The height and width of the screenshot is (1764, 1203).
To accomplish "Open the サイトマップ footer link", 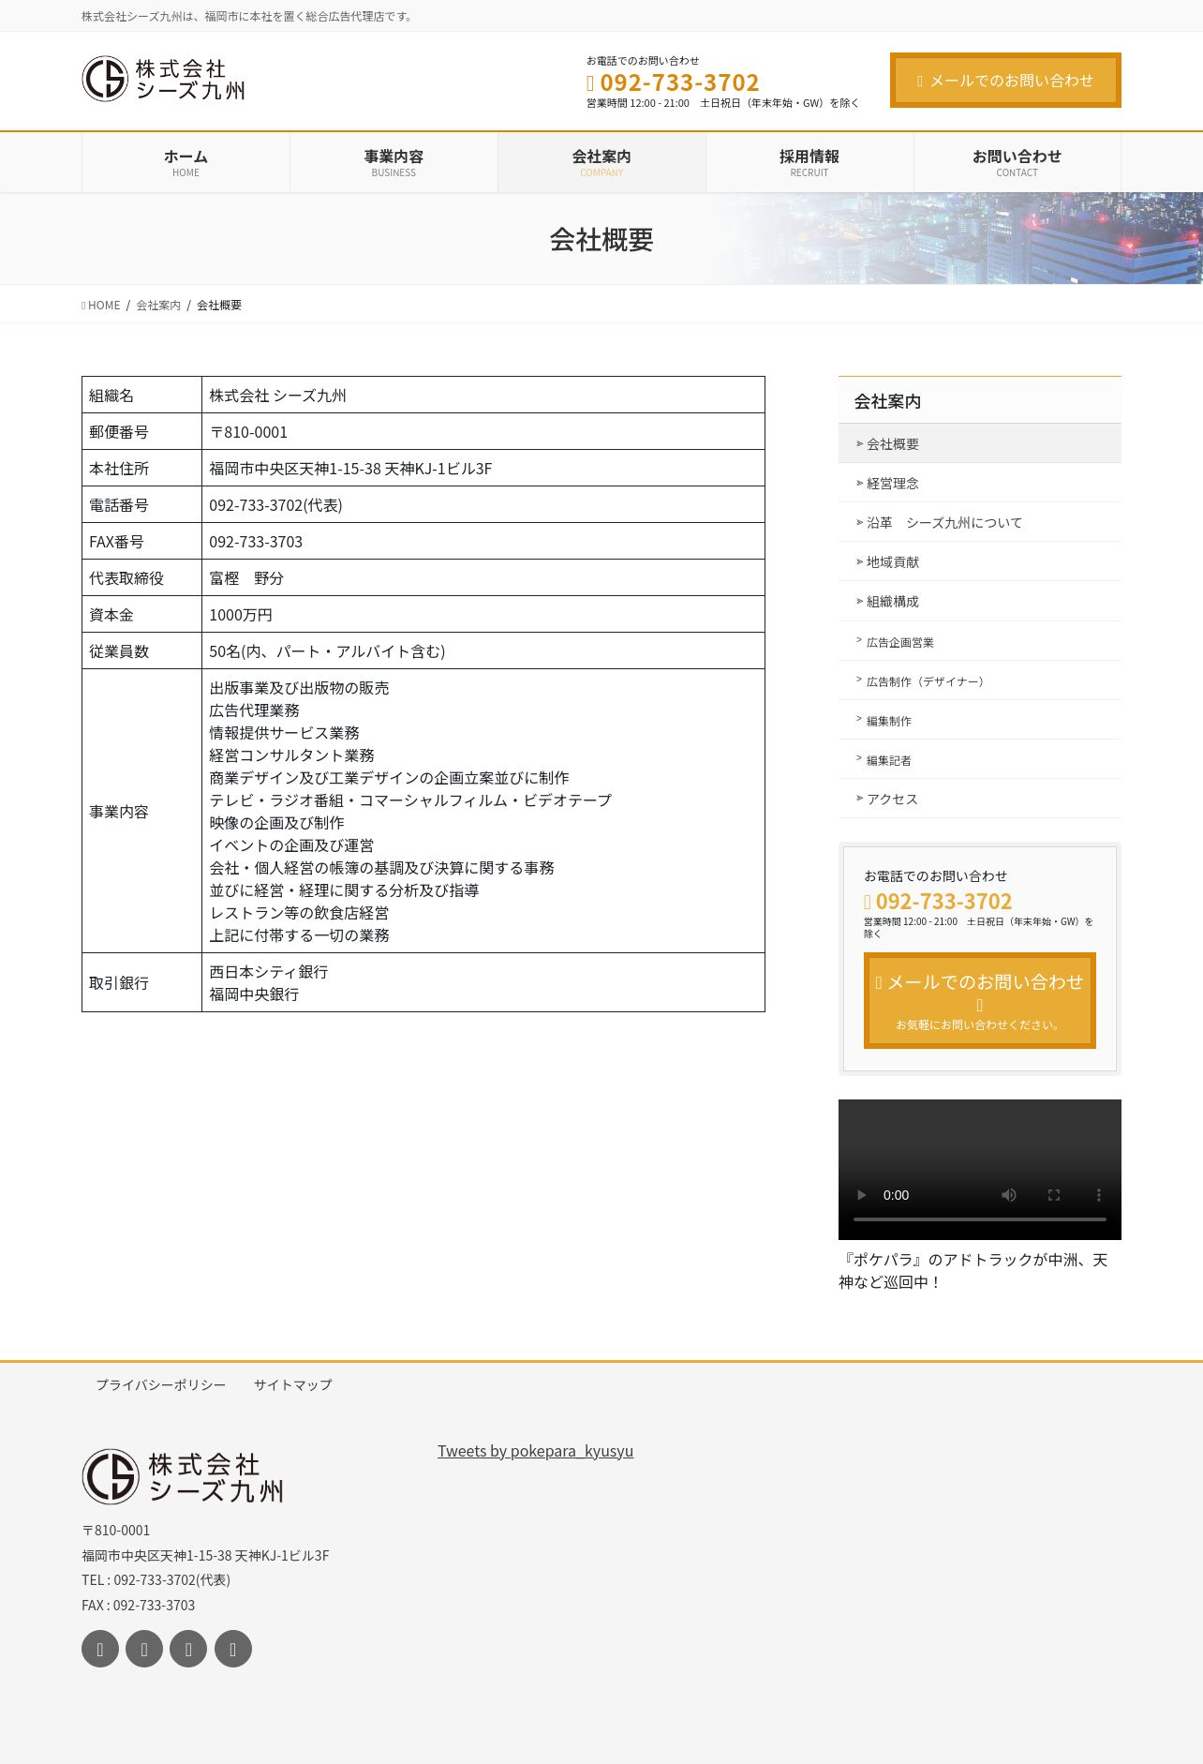I will (293, 1384).
